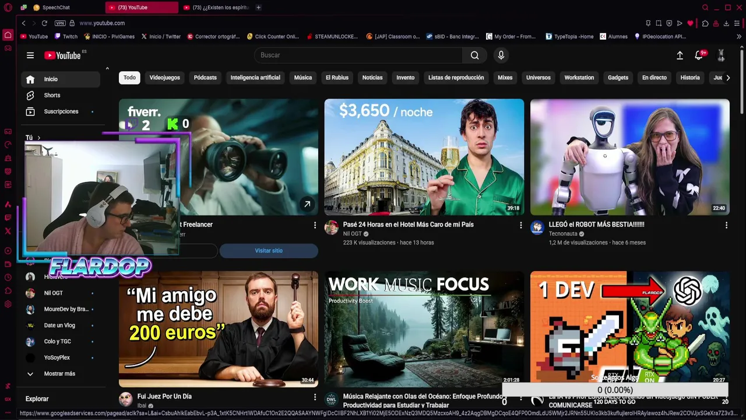This screenshot has width=746, height=420.
Task: Open options menu for LLEGÓ el ROBOT video
Action: [726, 225]
